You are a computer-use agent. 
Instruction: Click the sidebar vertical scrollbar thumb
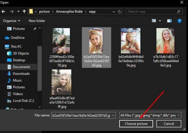[x=39, y=68]
